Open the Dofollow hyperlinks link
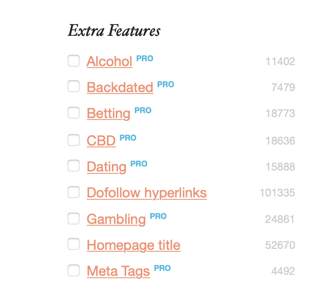This screenshot has height=291, width=316. pyautogui.click(x=147, y=193)
